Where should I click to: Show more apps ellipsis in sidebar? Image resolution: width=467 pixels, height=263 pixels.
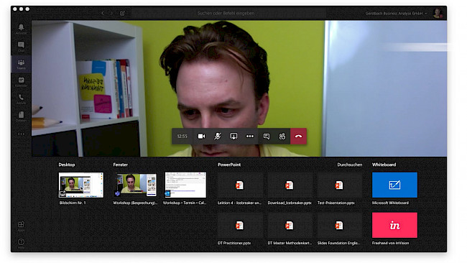click(21, 134)
